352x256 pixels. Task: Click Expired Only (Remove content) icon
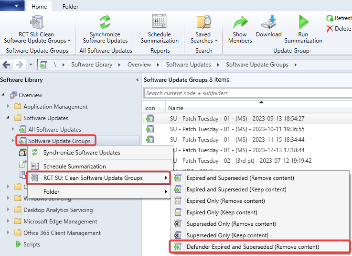[x=178, y=200]
